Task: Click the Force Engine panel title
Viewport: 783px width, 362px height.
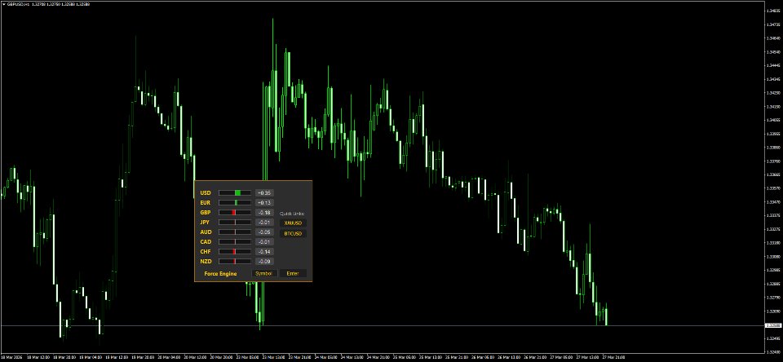Action: pos(220,274)
